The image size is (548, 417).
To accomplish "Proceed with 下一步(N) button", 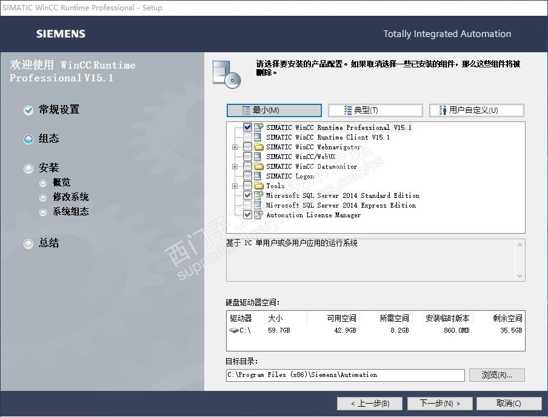I will 439,404.
